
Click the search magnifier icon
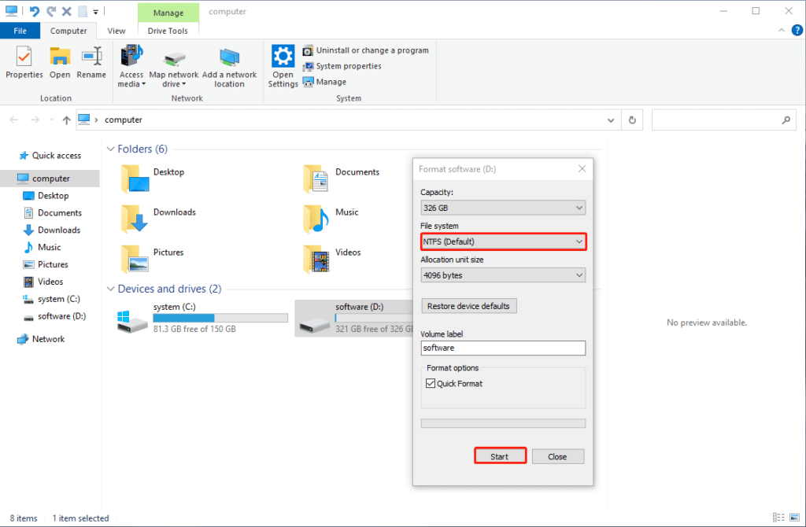click(786, 120)
